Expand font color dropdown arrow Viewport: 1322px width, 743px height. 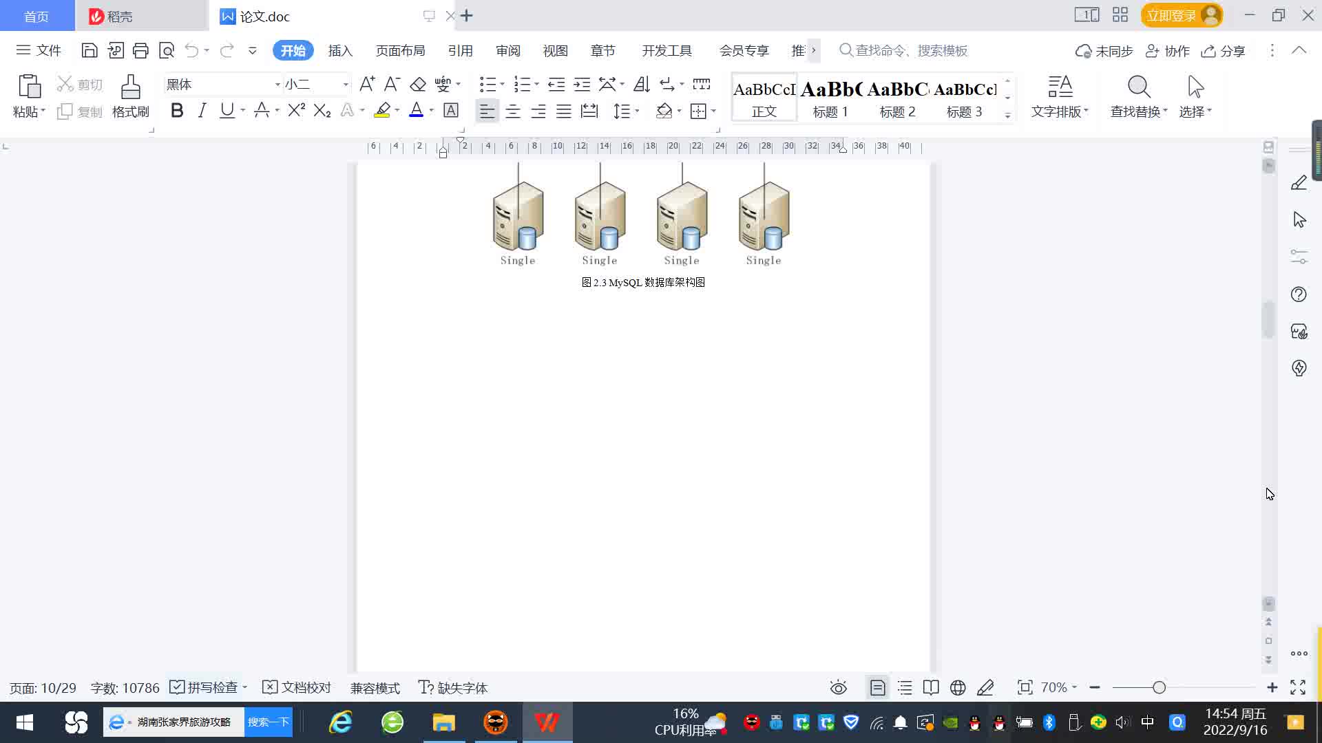(x=432, y=111)
